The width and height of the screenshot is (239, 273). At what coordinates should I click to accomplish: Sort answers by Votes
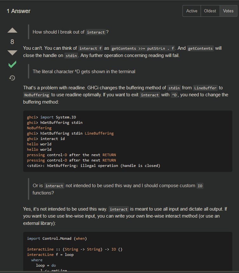click(228, 11)
